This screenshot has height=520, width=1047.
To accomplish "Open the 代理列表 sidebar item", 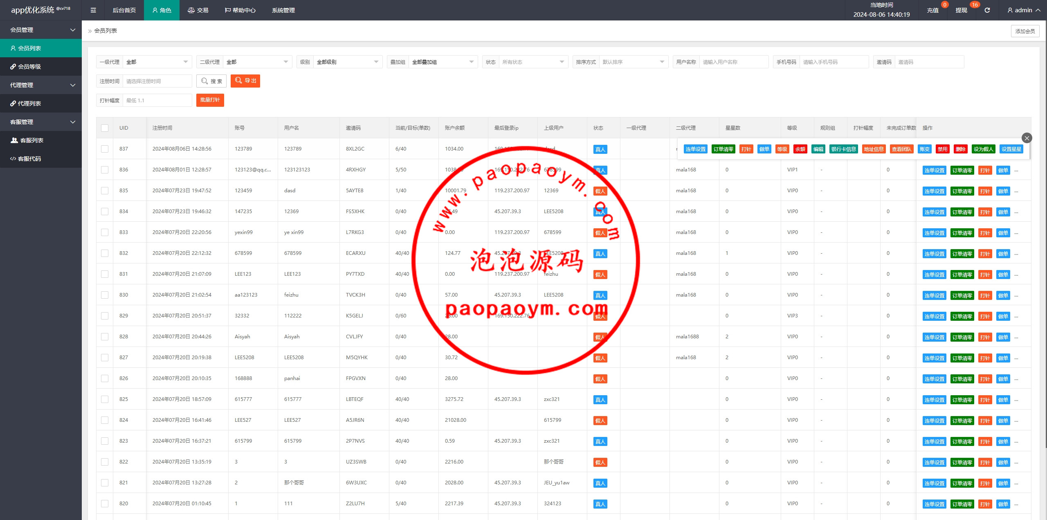I will pos(41,103).
